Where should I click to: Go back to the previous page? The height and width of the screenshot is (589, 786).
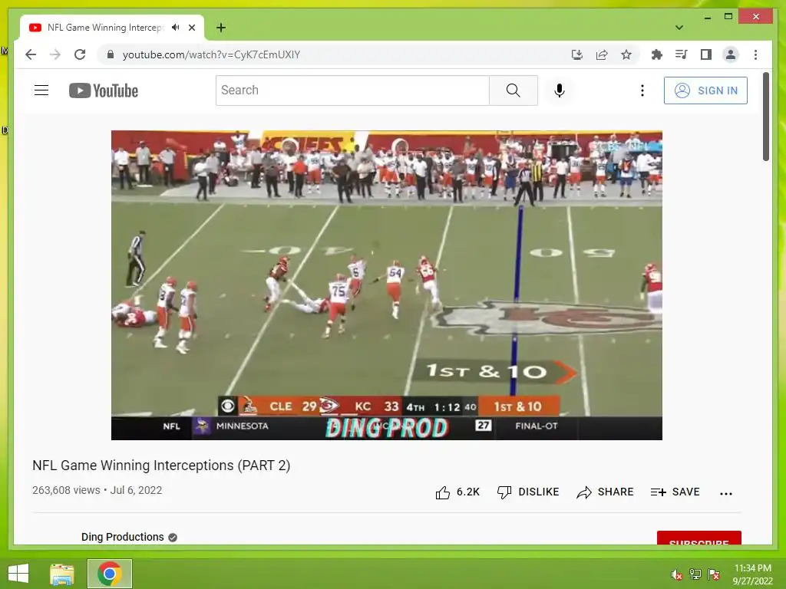pos(31,54)
